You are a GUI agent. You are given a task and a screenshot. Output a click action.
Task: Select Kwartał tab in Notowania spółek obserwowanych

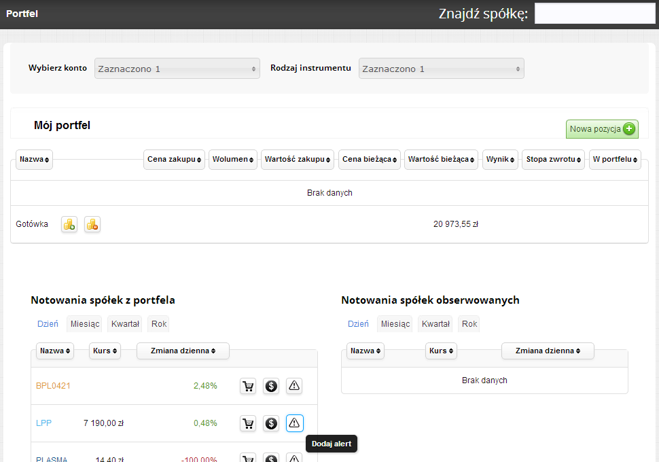[x=435, y=323]
